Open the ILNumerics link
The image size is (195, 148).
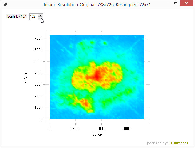179,143
